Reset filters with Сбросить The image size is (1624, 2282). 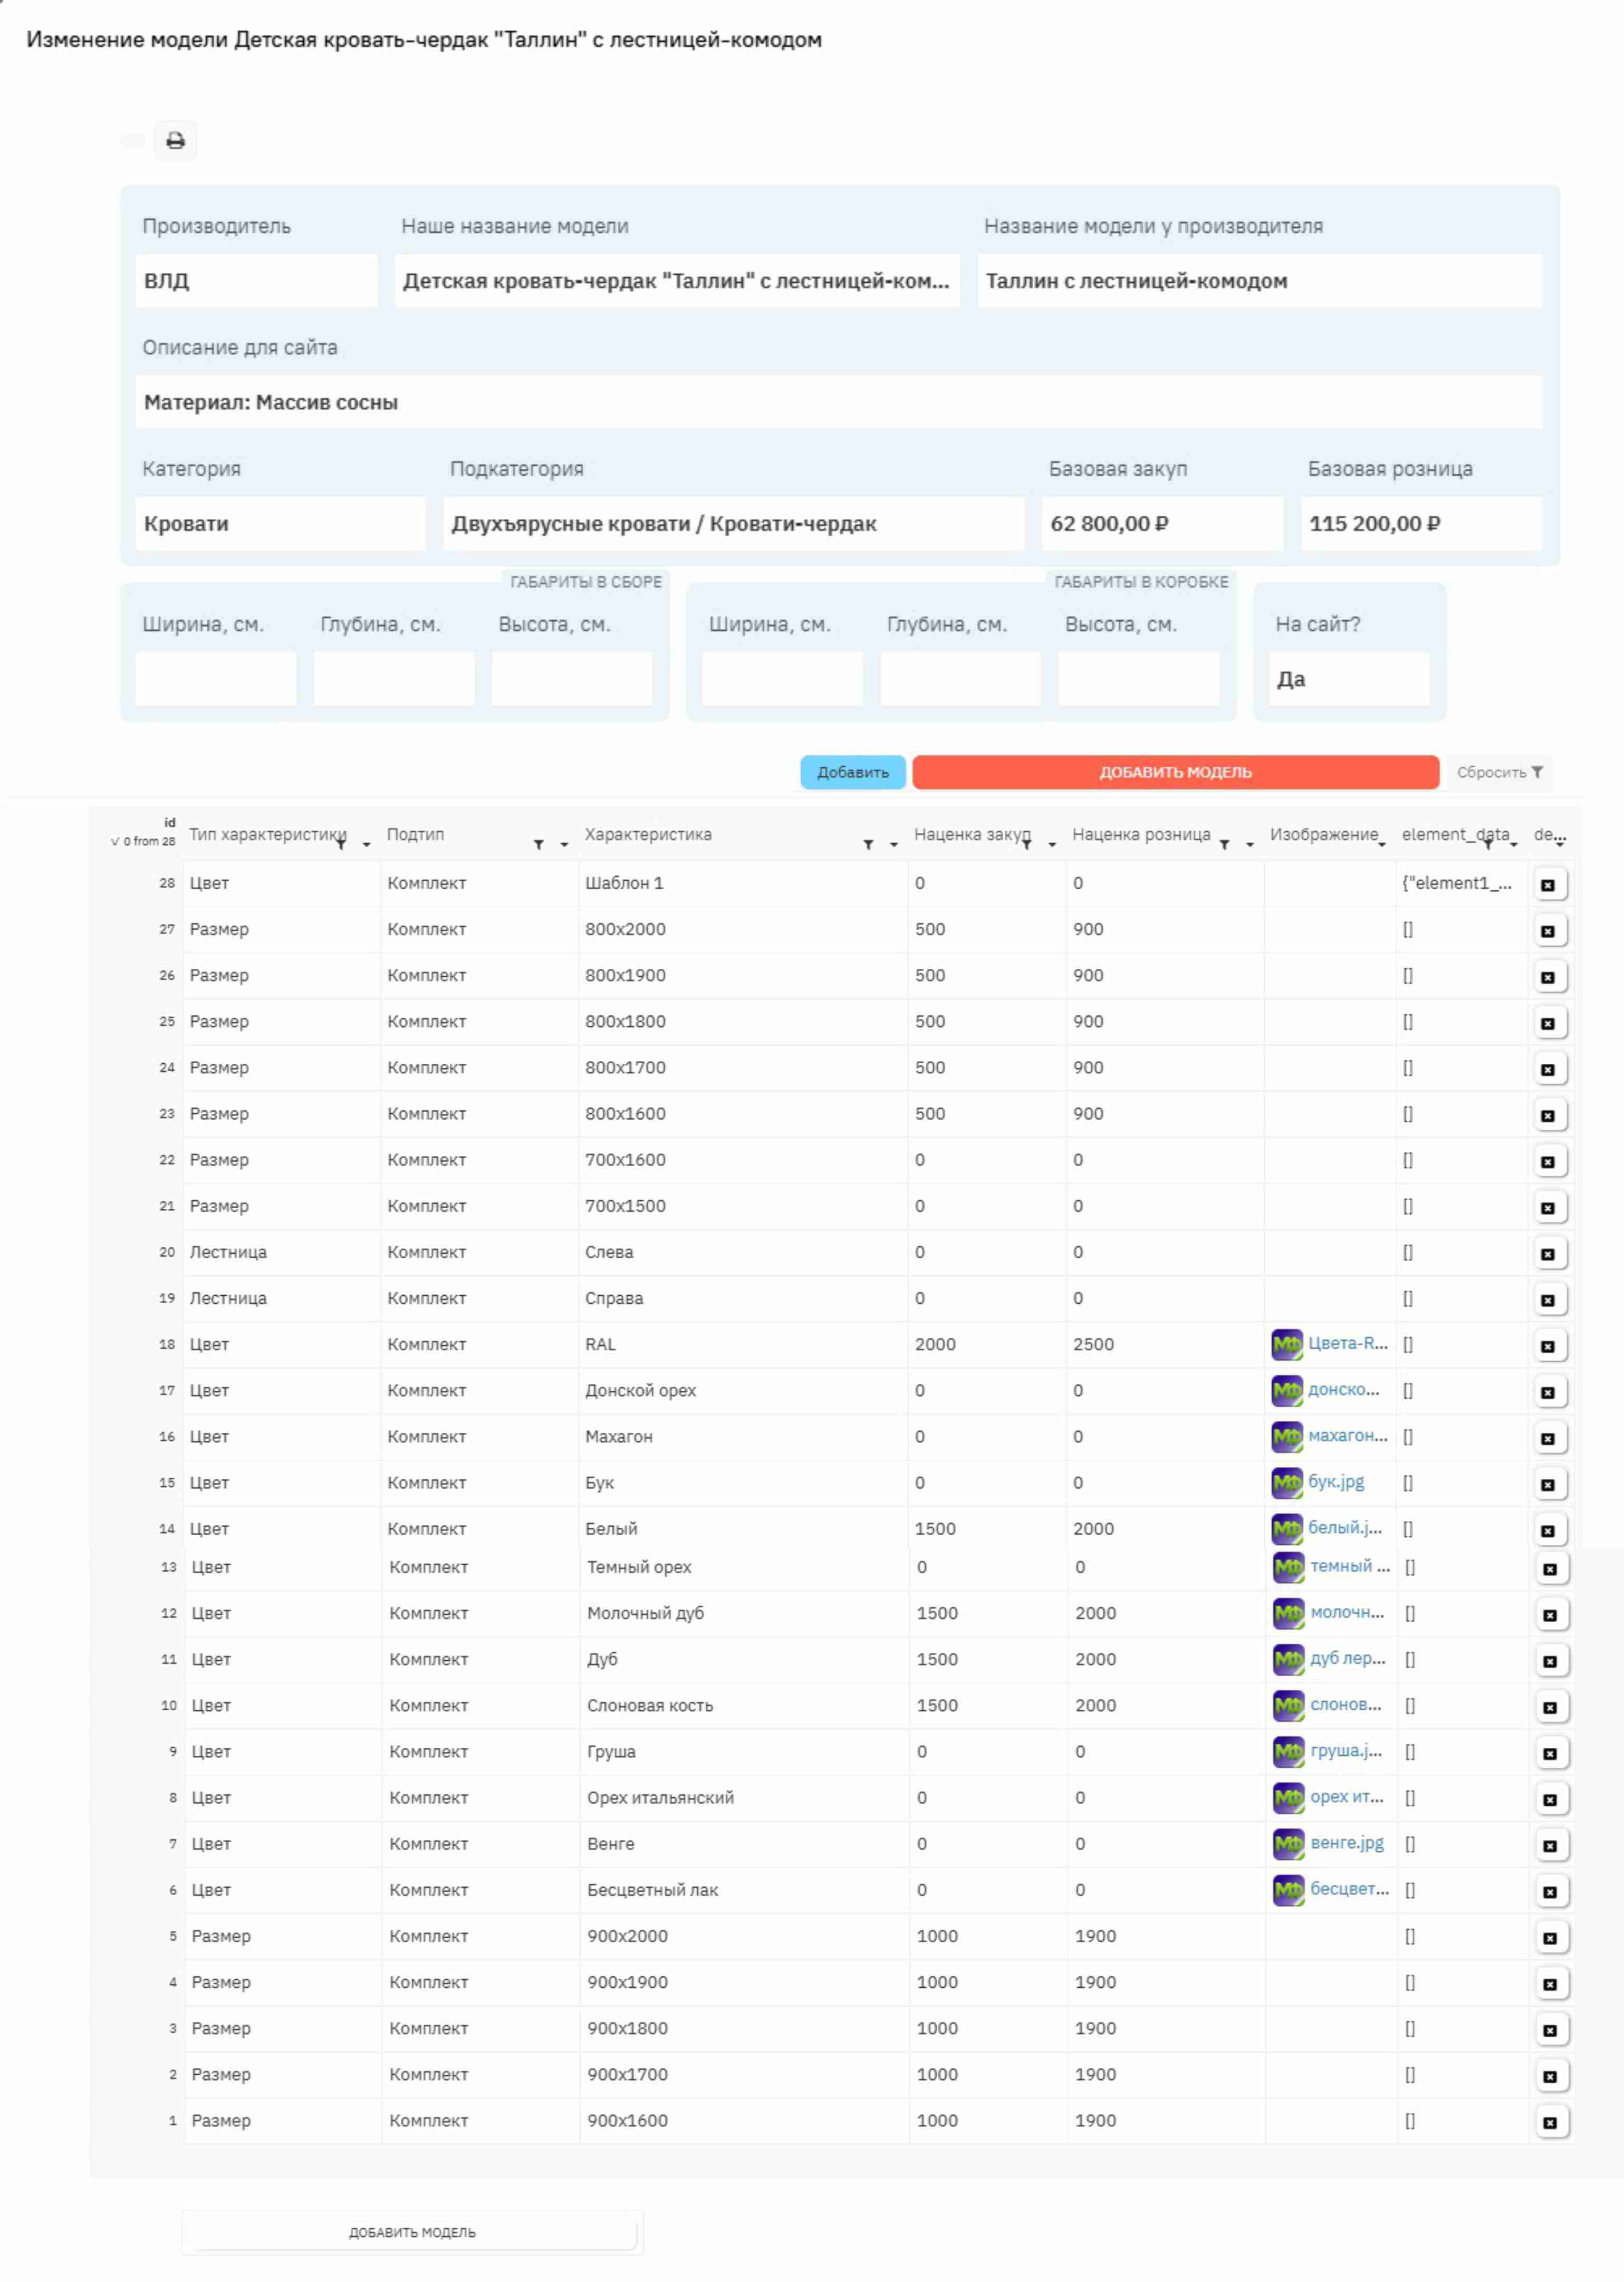pos(1499,772)
